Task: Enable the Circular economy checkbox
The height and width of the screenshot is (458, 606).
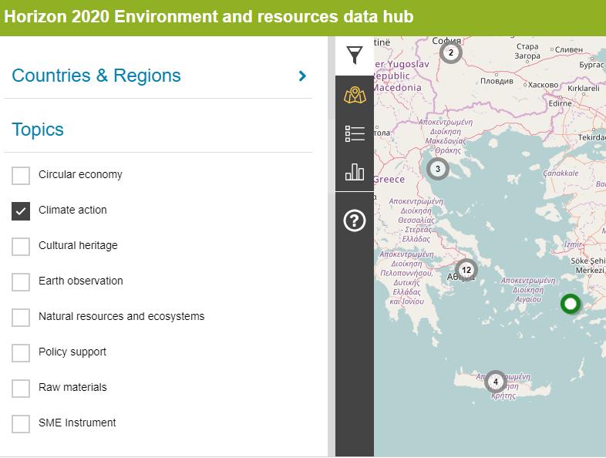Action: coord(21,176)
